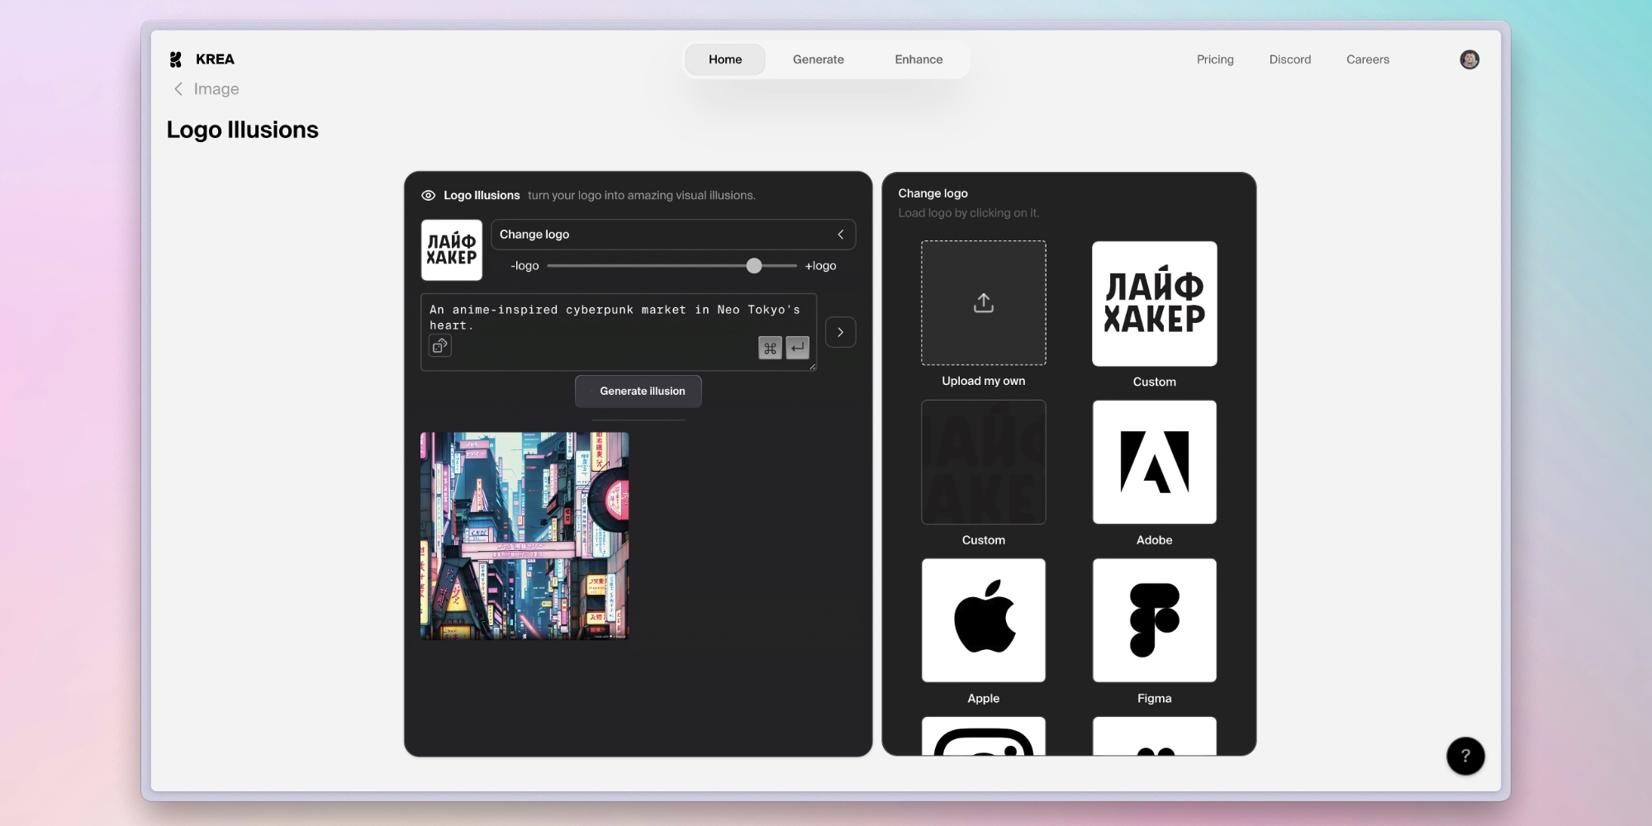Image resolution: width=1652 pixels, height=826 pixels.
Task: Switch to the Generate tab
Action: pyautogui.click(x=819, y=59)
